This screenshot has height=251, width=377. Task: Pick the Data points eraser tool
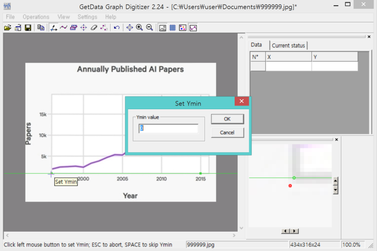pos(94,28)
